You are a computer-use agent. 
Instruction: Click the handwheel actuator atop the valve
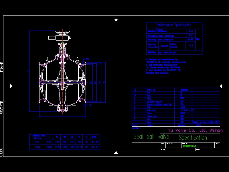[x=60, y=36]
